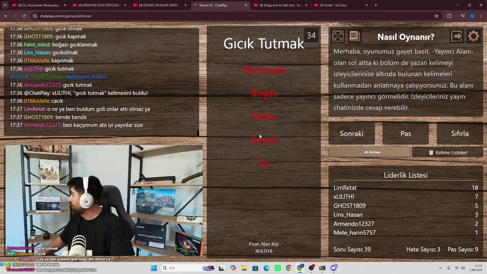Open Task View on the taskbar
Viewport: 487px width, 274px height.
(x=221, y=268)
